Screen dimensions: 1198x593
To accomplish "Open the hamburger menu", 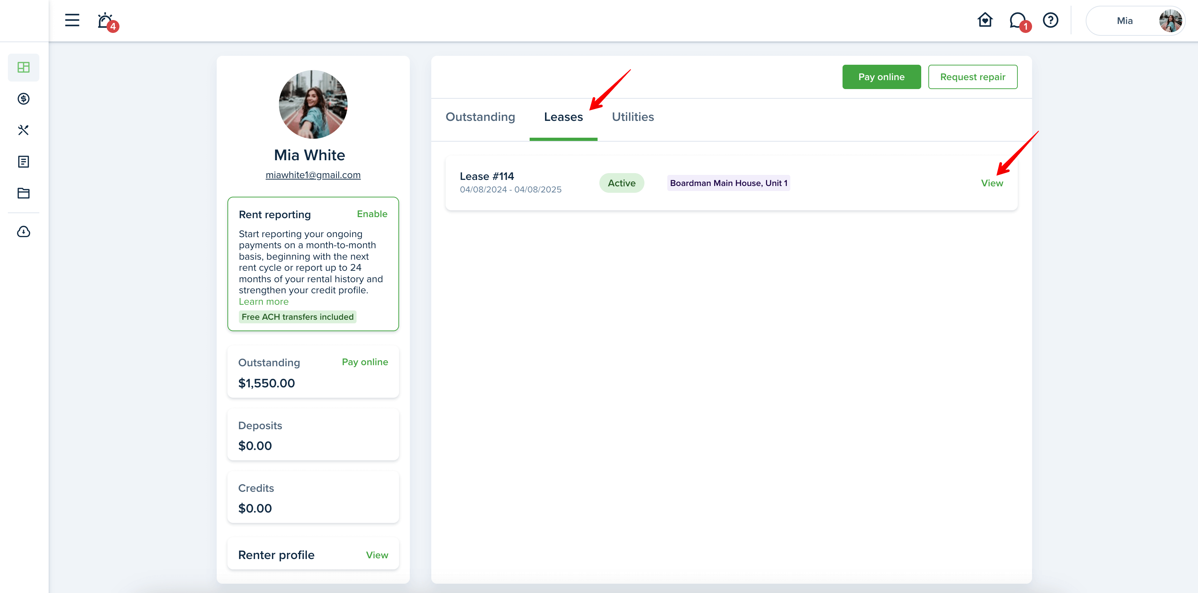I will (72, 20).
